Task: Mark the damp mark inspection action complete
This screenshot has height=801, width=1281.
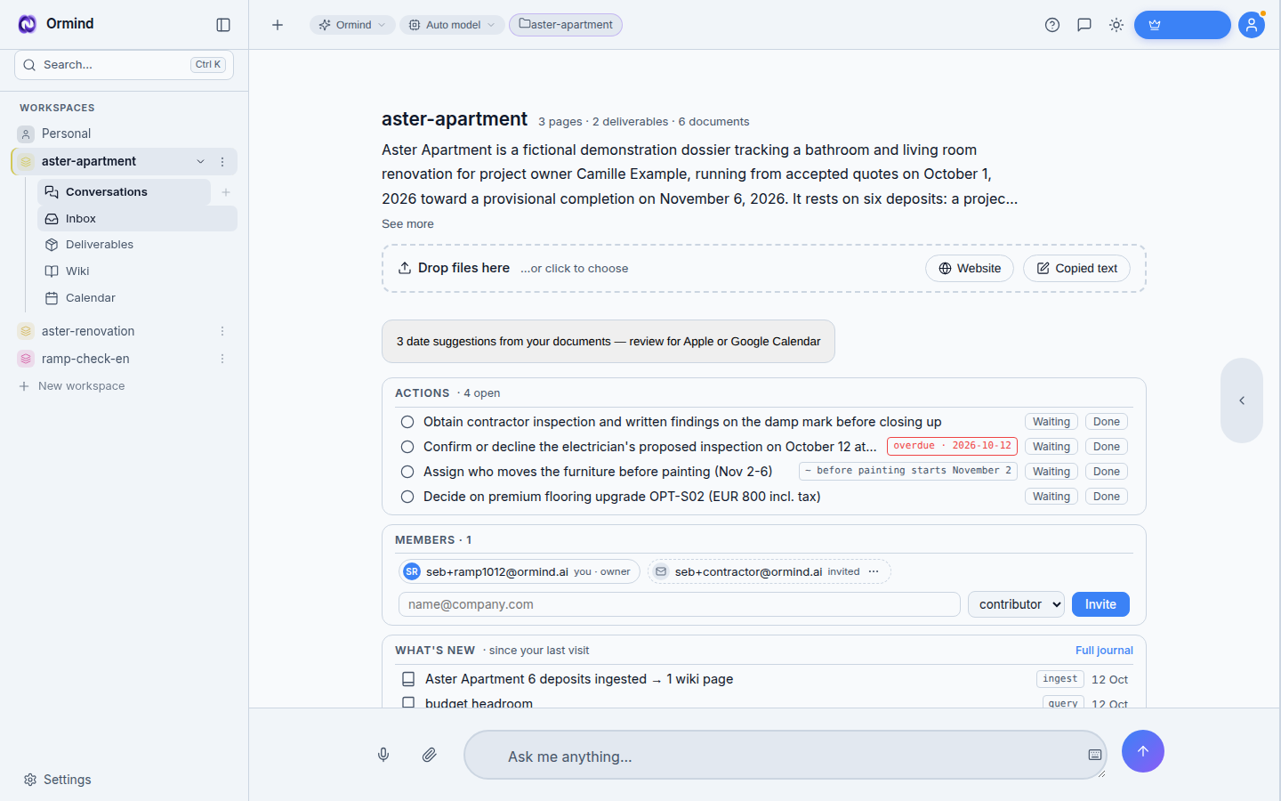Action: tap(407, 422)
